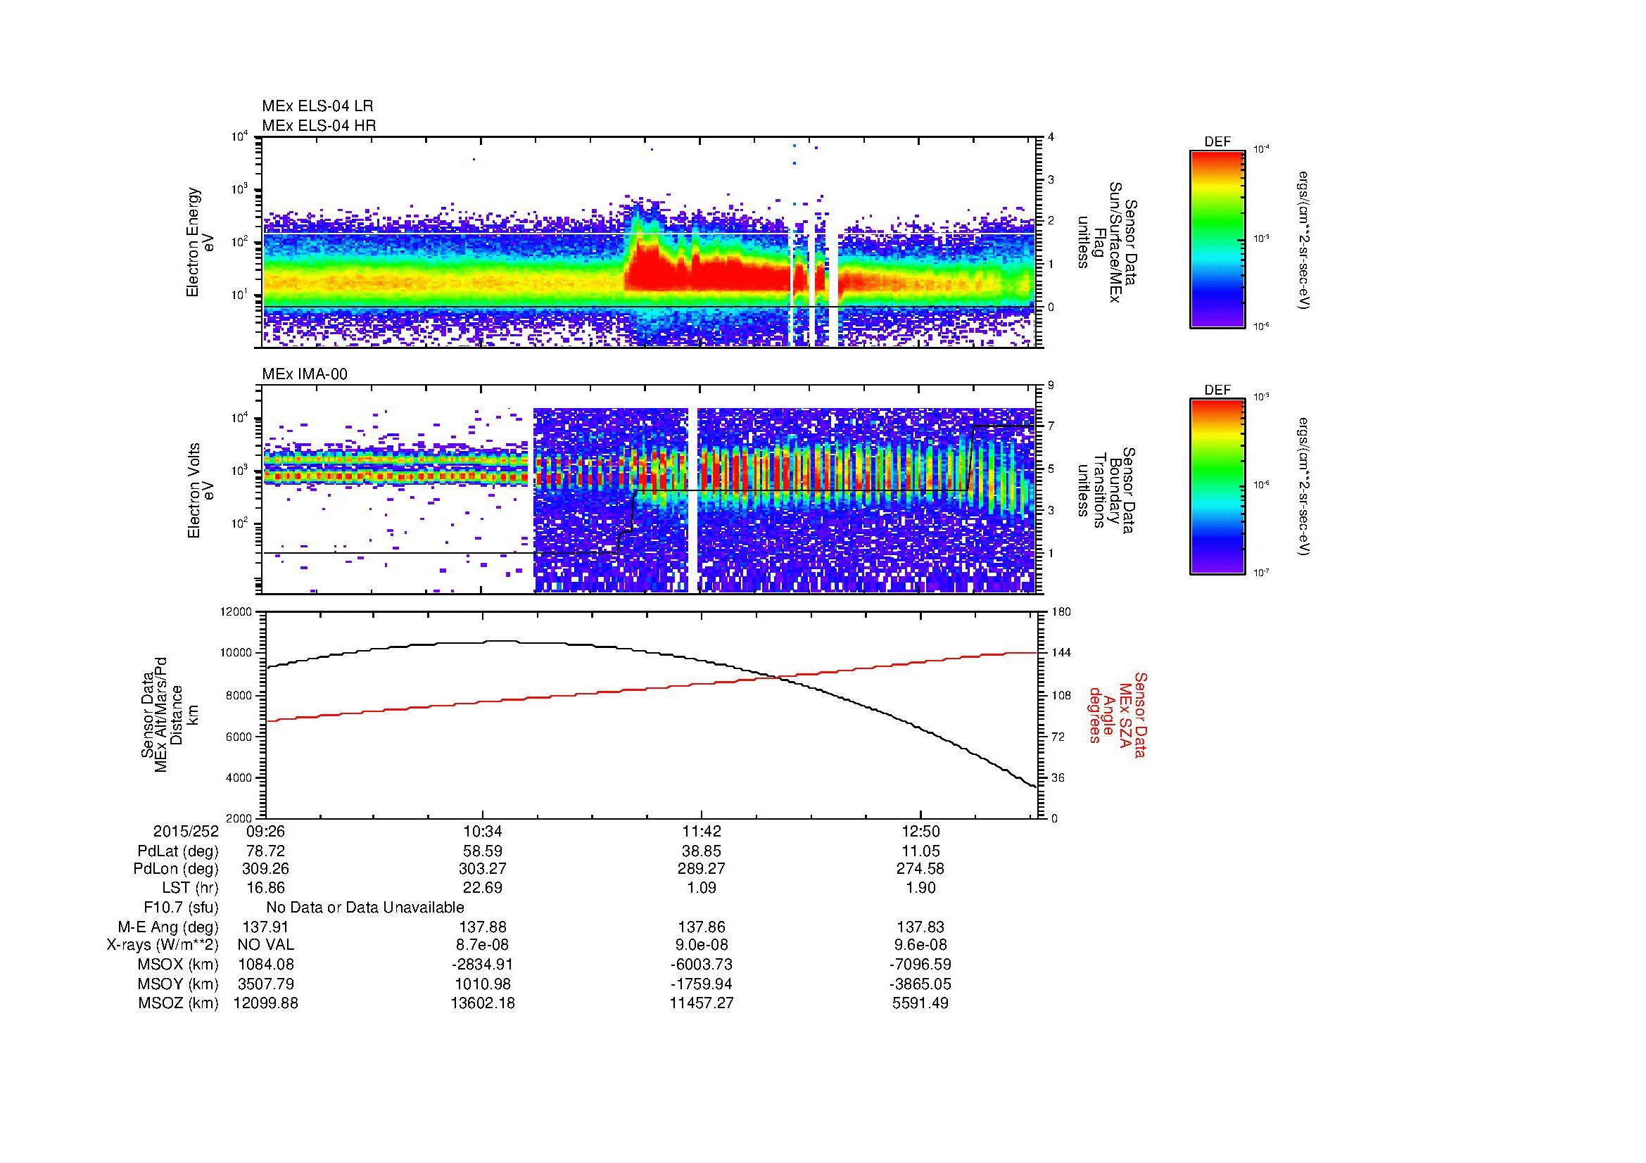This screenshot has width=1646, height=1163.
Task: Click the 'F10.7 (sfu)' row label
Action: pos(181,908)
